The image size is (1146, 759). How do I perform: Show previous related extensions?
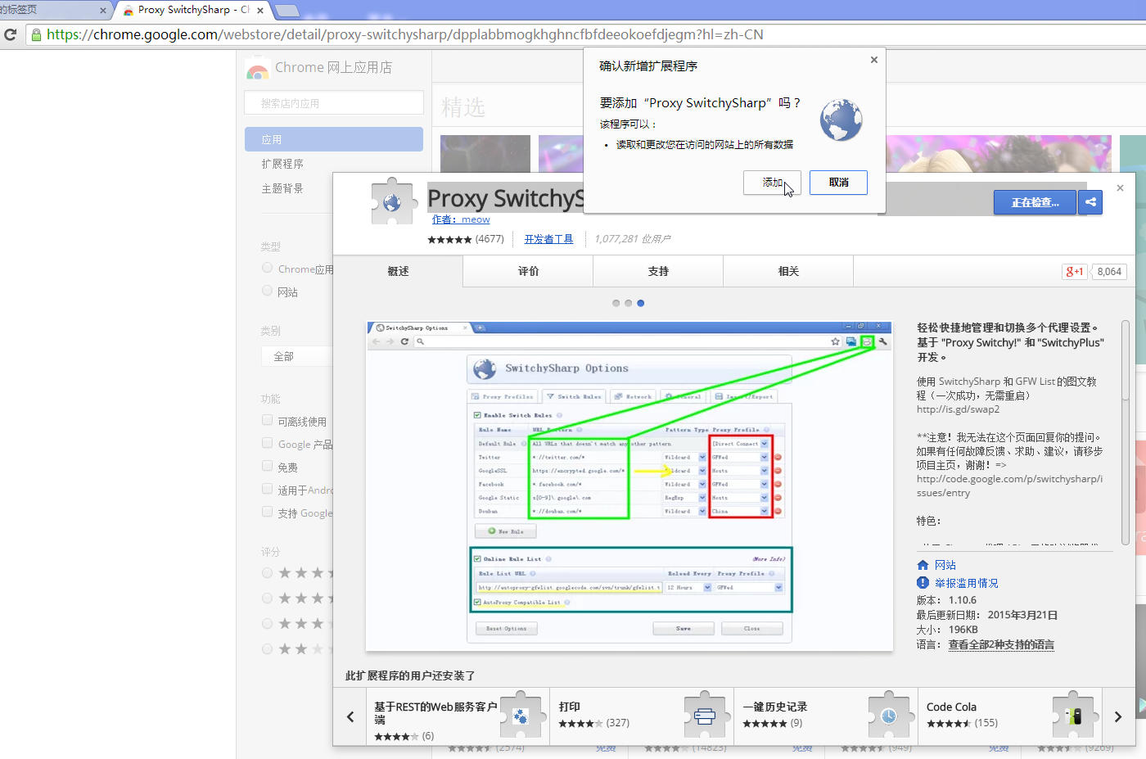pyautogui.click(x=350, y=716)
